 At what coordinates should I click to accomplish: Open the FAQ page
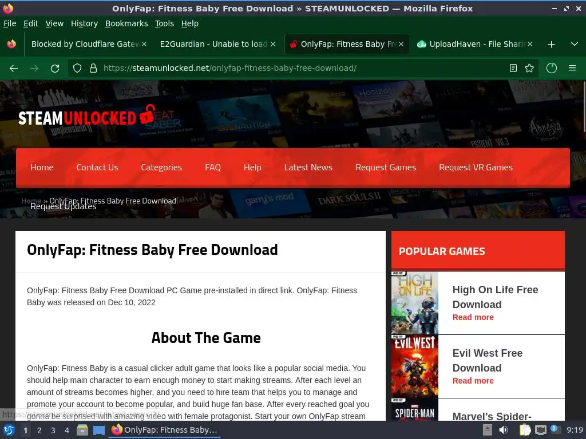coord(213,167)
